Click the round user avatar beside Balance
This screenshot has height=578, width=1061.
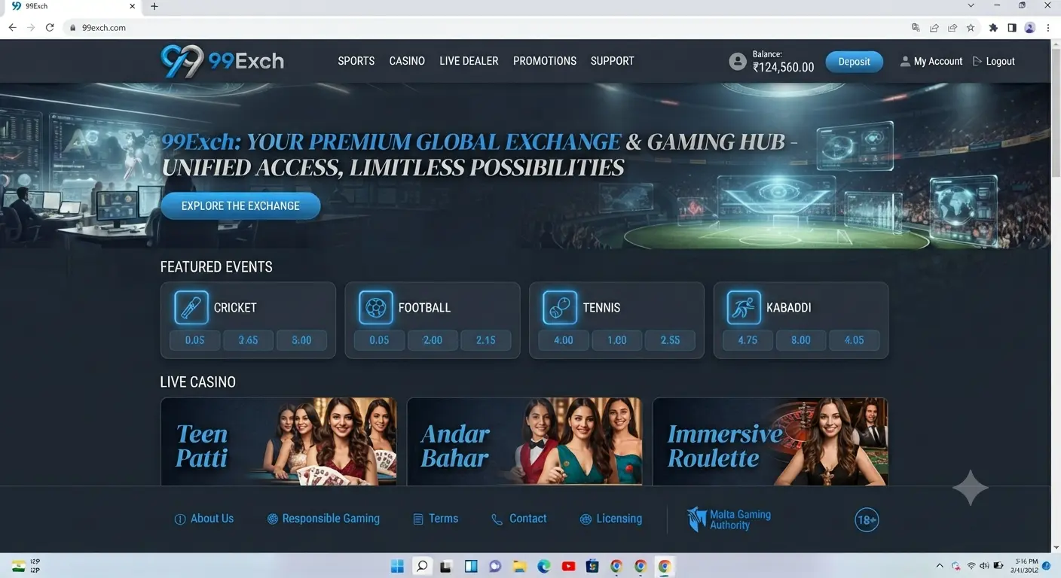[x=738, y=62]
